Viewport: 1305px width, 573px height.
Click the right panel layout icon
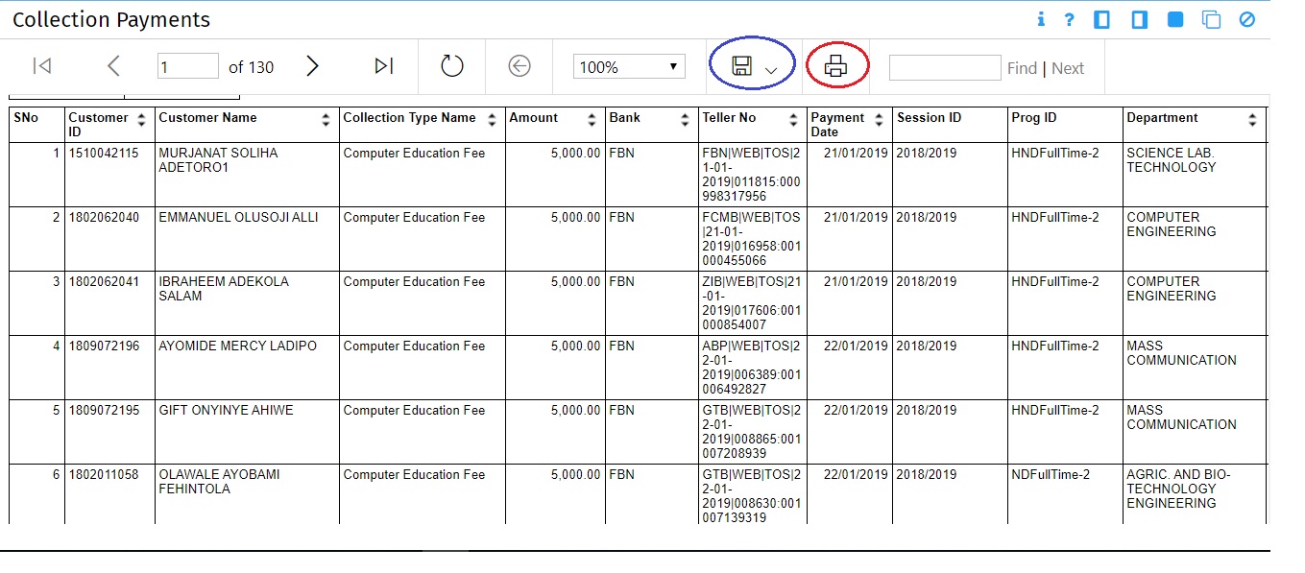pos(1139,19)
